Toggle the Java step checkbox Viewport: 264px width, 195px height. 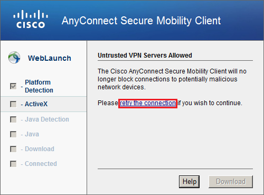13,134
